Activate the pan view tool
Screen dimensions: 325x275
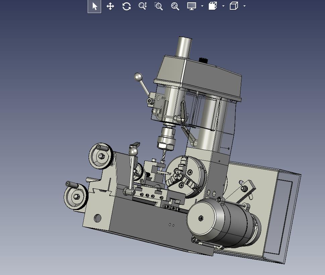point(110,6)
